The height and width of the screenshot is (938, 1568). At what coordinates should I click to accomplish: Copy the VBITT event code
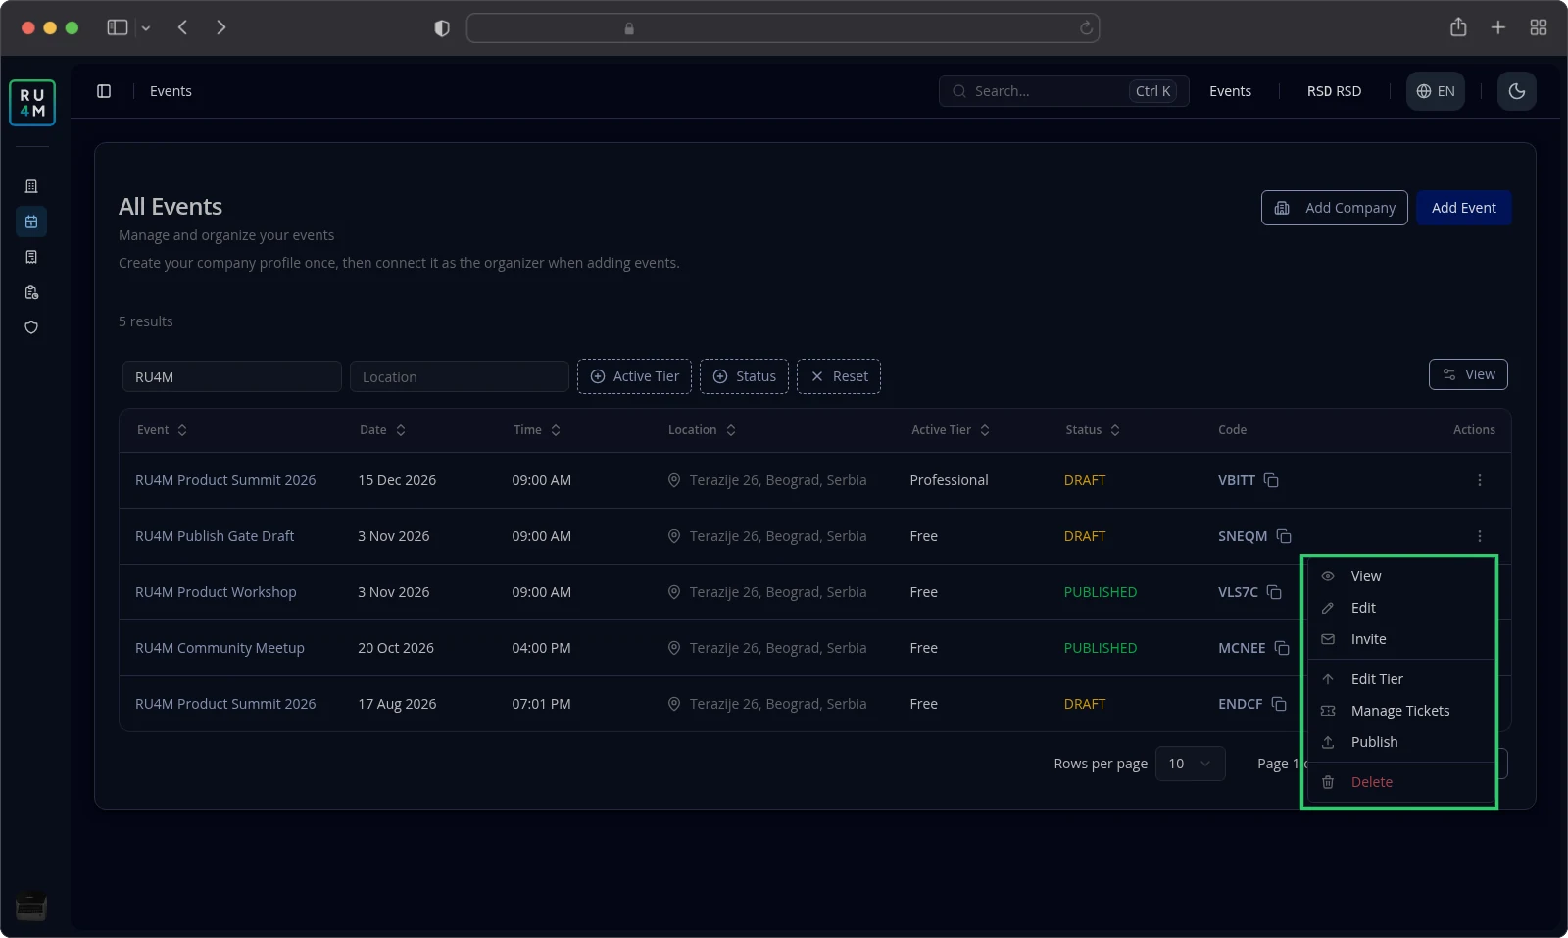click(1271, 480)
